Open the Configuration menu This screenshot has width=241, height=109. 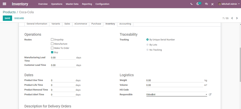(x=102, y=4)
